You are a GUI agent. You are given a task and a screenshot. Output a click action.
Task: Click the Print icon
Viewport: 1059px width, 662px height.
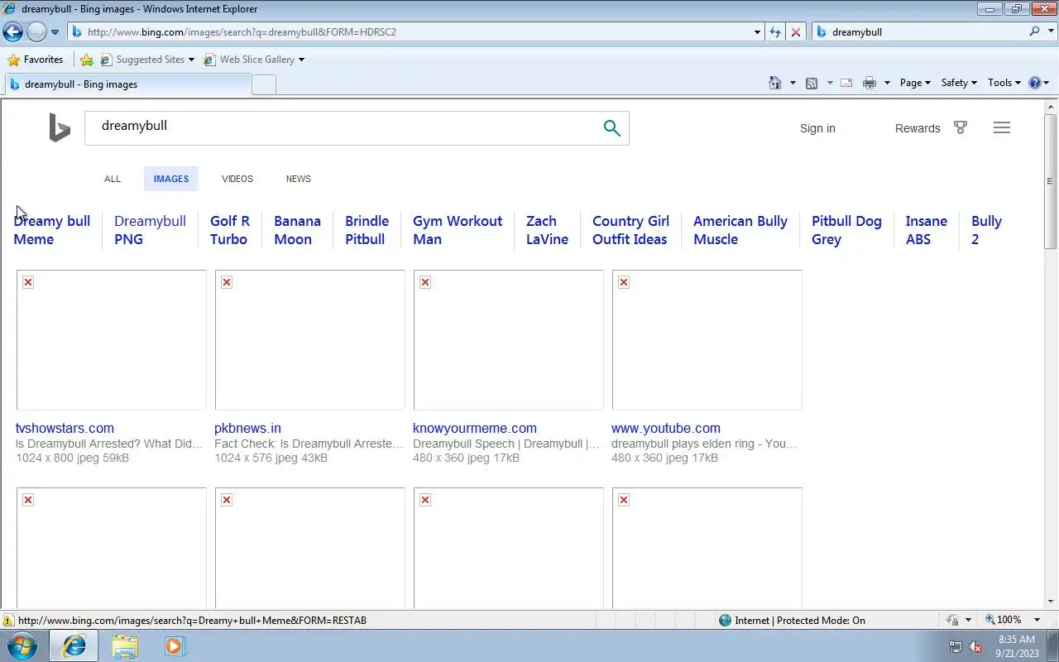click(x=869, y=83)
